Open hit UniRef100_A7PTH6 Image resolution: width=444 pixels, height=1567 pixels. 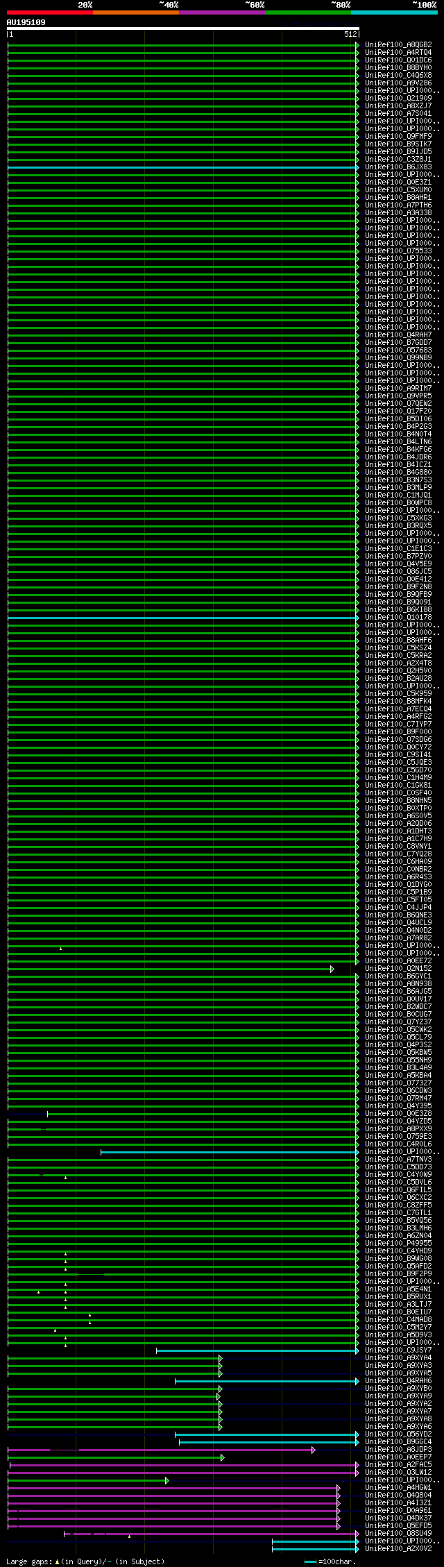tap(398, 205)
